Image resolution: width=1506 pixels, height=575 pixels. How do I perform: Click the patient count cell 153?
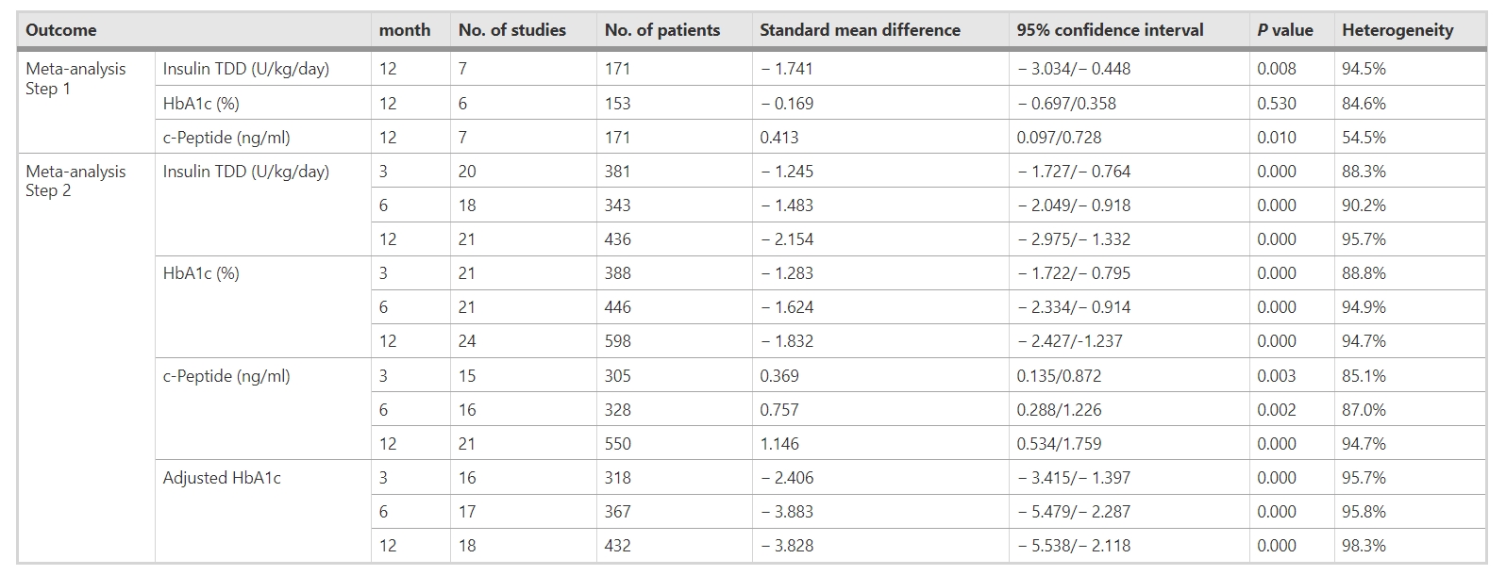coord(618,104)
